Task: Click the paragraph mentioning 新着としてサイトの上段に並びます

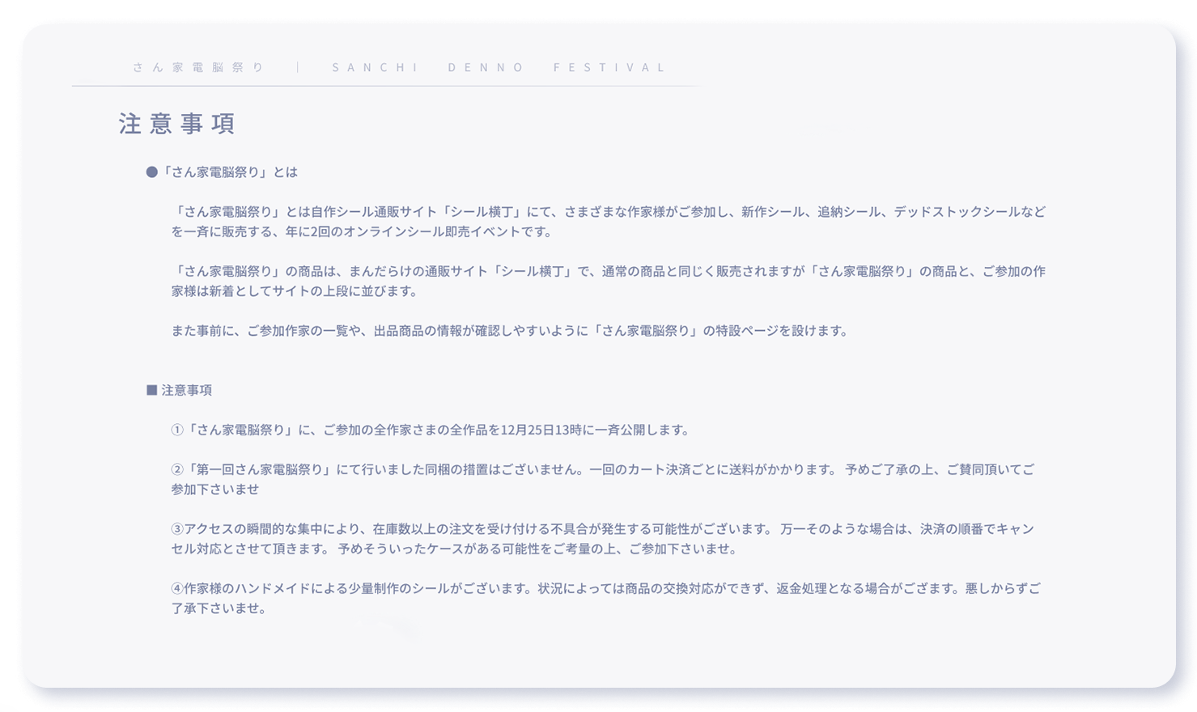Action: (x=607, y=281)
